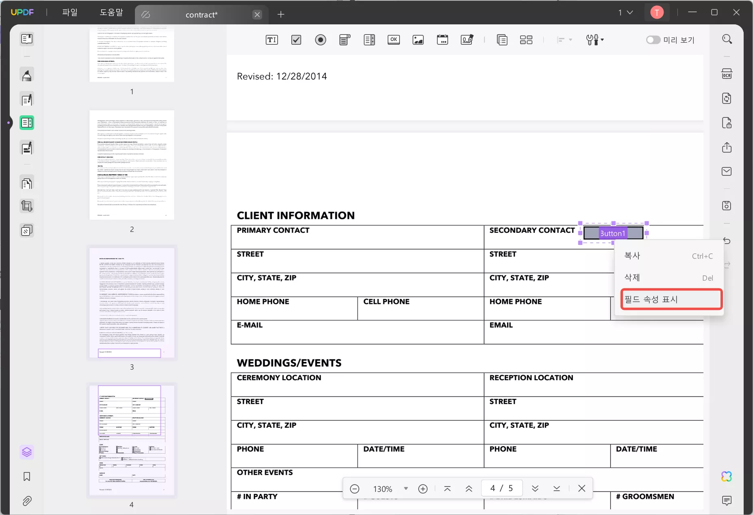Open the Comment highlighter tool
The height and width of the screenshot is (515, 753).
(x=27, y=75)
